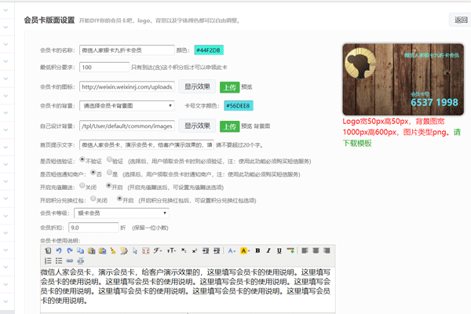Click the 自己设计背景 path field

pos(127,126)
